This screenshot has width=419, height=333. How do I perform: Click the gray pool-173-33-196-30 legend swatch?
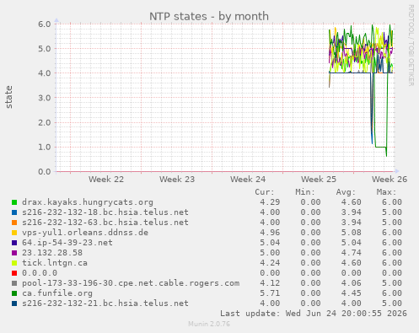point(14,283)
